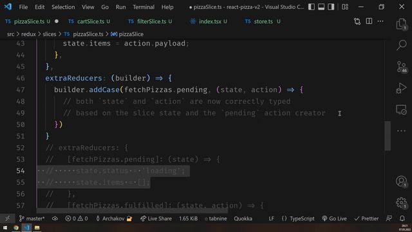Toggle the bottom panel layout icon
412x232 pixels.
click(x=321, y=7)
